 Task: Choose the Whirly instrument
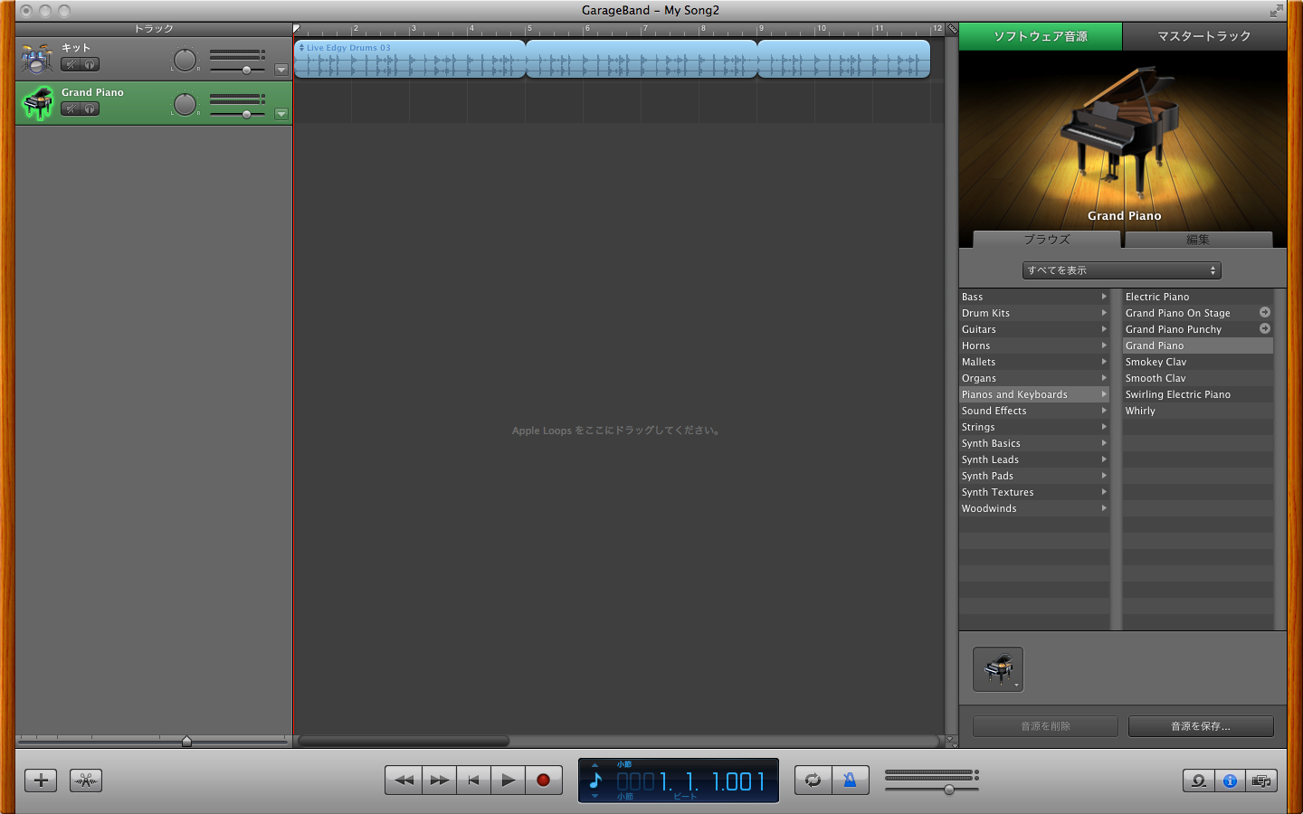(1198, 411)
